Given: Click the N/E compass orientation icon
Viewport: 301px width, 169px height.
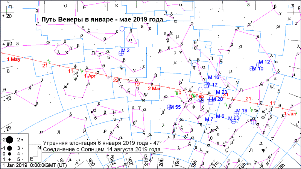Looking at the screenshot, I should (x=35, y=154).
